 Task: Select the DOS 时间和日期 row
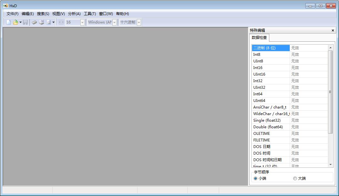coord(290,160)
